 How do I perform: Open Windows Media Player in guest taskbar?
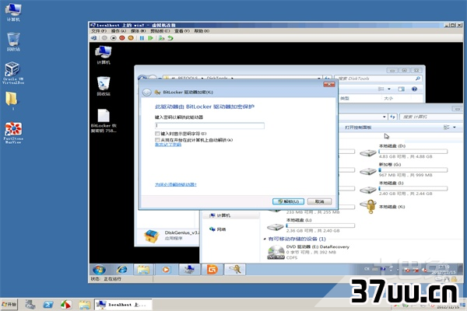tap(166, 270)
